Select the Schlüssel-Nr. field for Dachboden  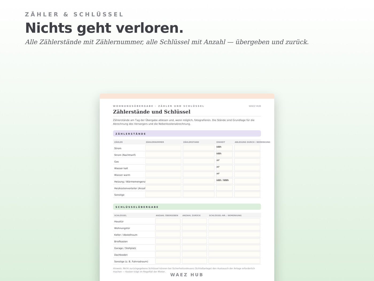point(234,255)
